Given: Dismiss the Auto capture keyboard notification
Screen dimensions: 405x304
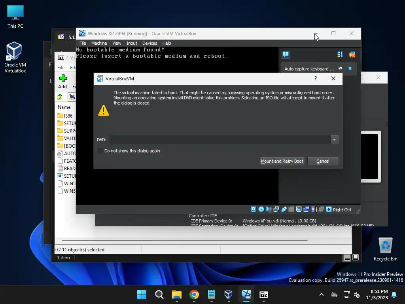Looking at the screenshot, I should tap(350, 68).
